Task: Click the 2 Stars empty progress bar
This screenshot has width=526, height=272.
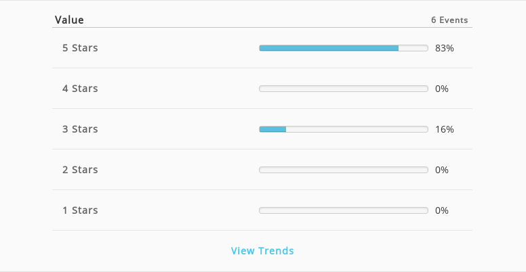Action: coord(344,170)
